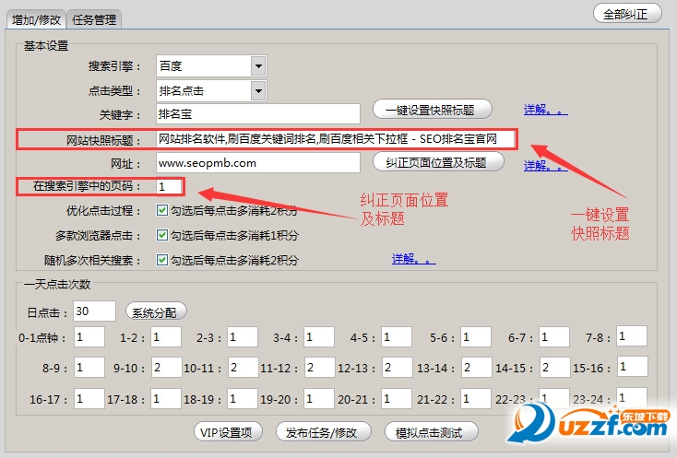Image resolution: width=677 pixels, height=458 pixels.
Task: Click the 模拟点击测试 button
Action: [431, 432]
